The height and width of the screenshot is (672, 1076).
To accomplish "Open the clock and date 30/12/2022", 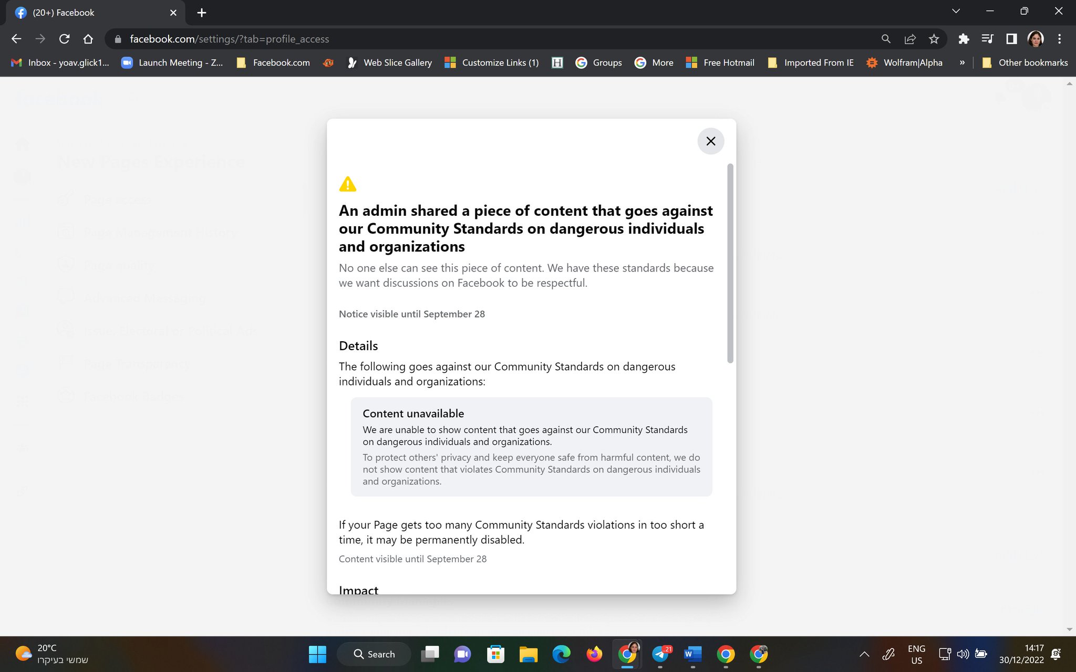I will [1021, 654].
